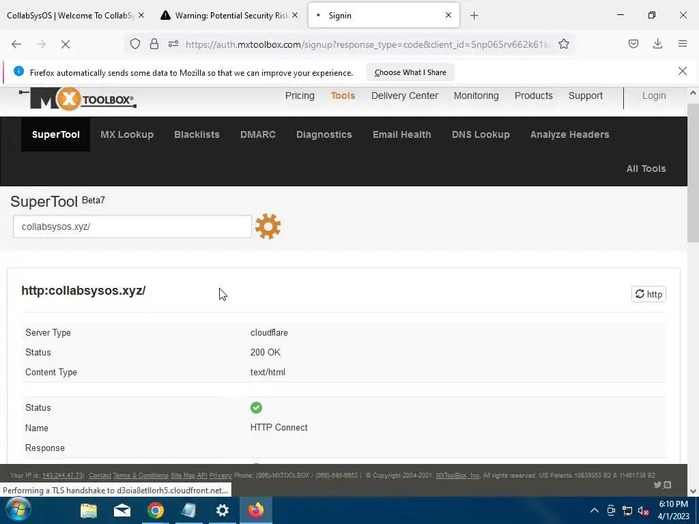The width and height of the screenshot is (699, 524).
Task: Select the Analyze Headers tab
Action: (x=569, y=134)
